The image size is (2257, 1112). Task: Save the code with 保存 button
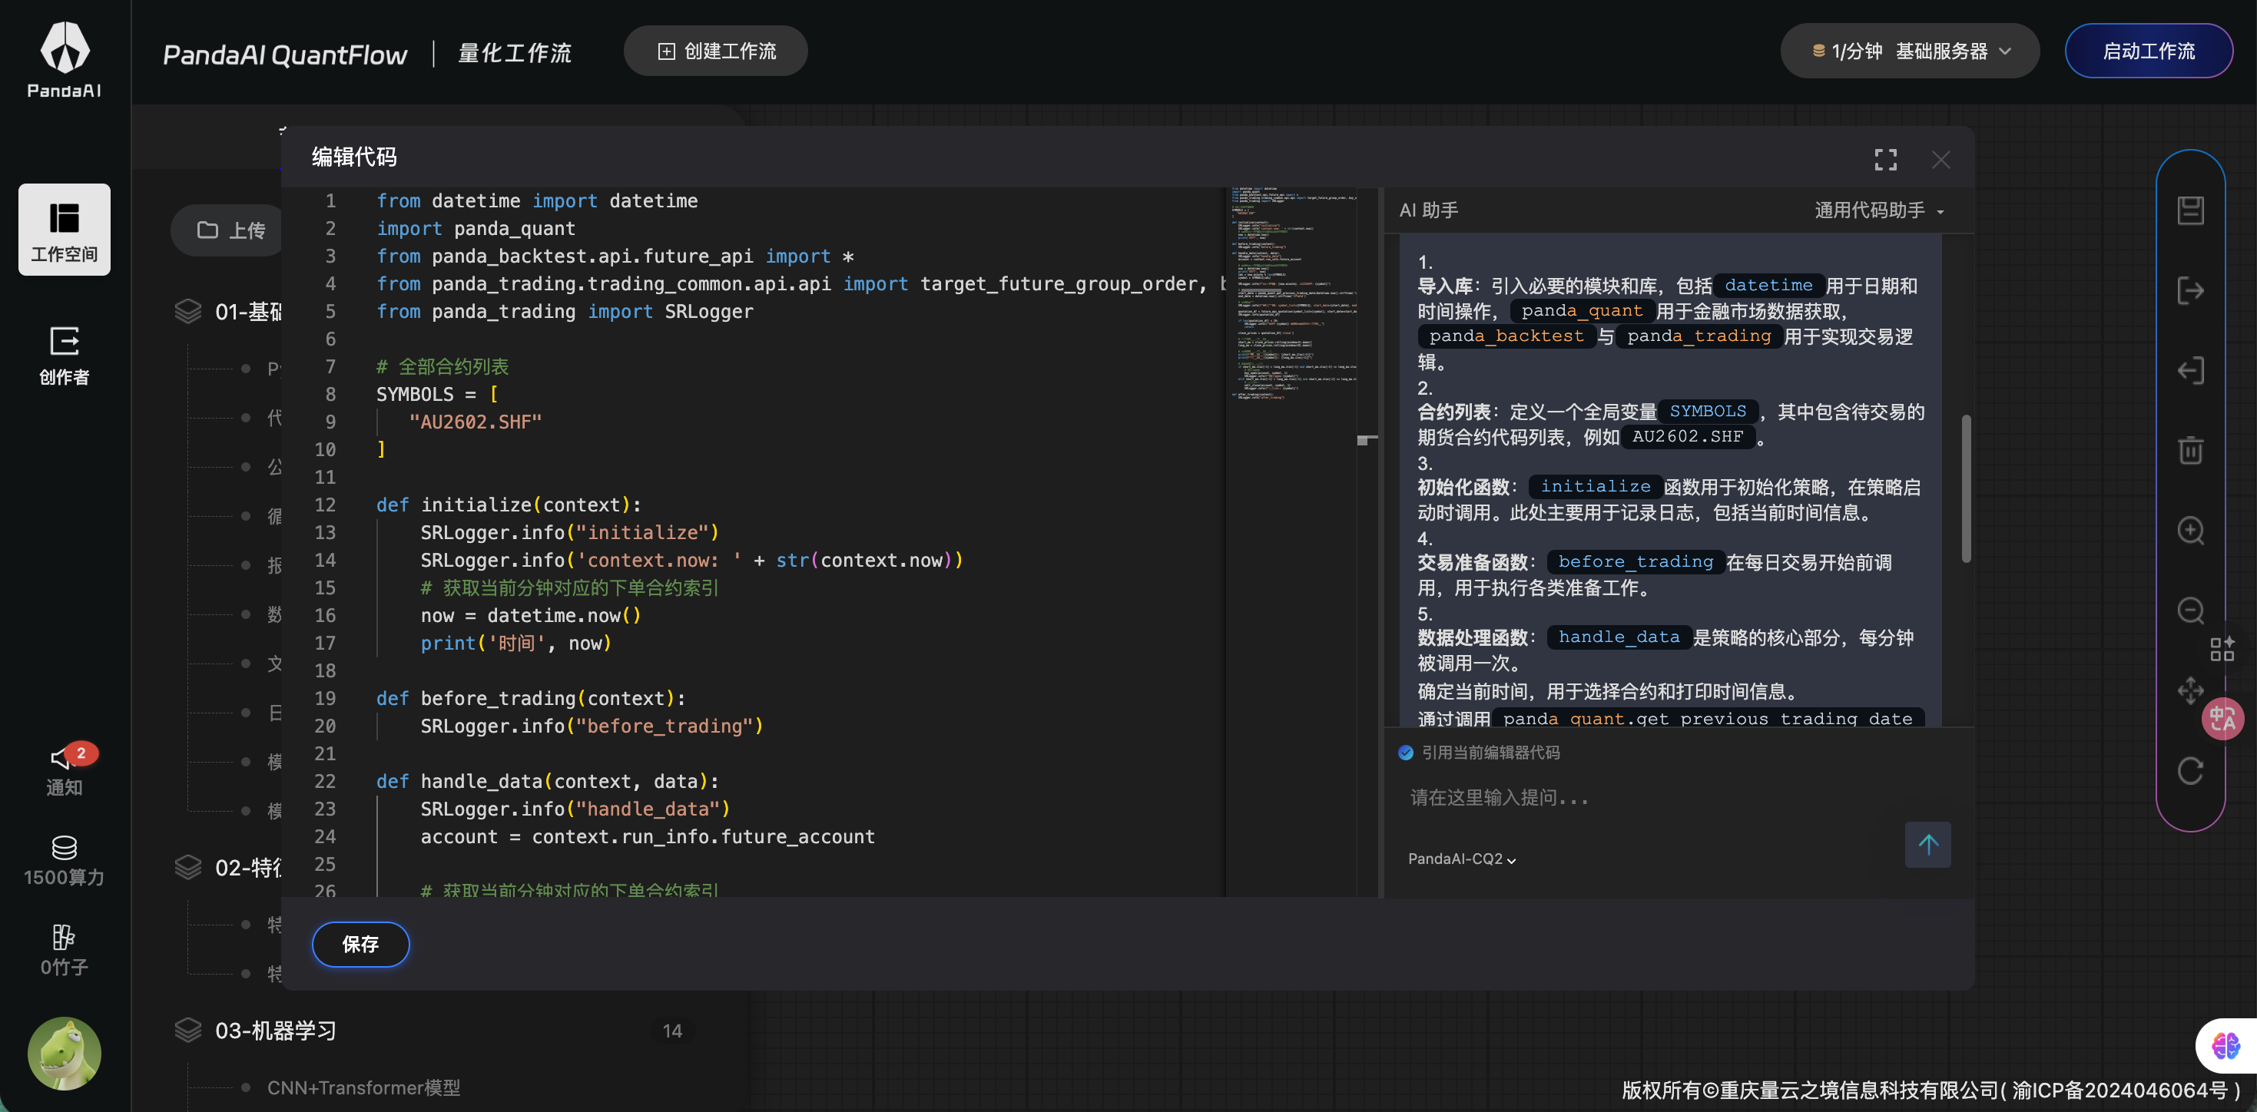tap(360, 944)
